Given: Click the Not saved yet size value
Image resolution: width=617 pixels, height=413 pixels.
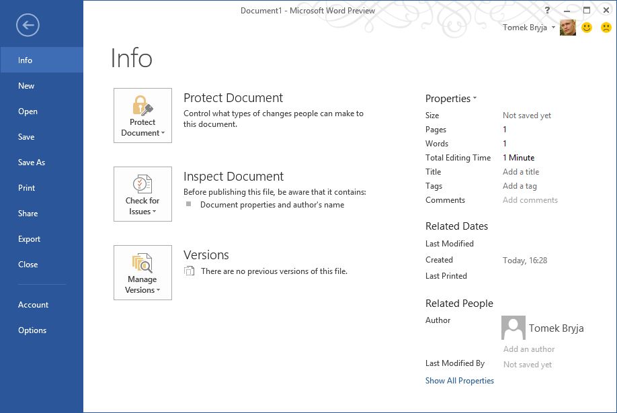Looking at the screenshot, I should (x=526, y=116).
